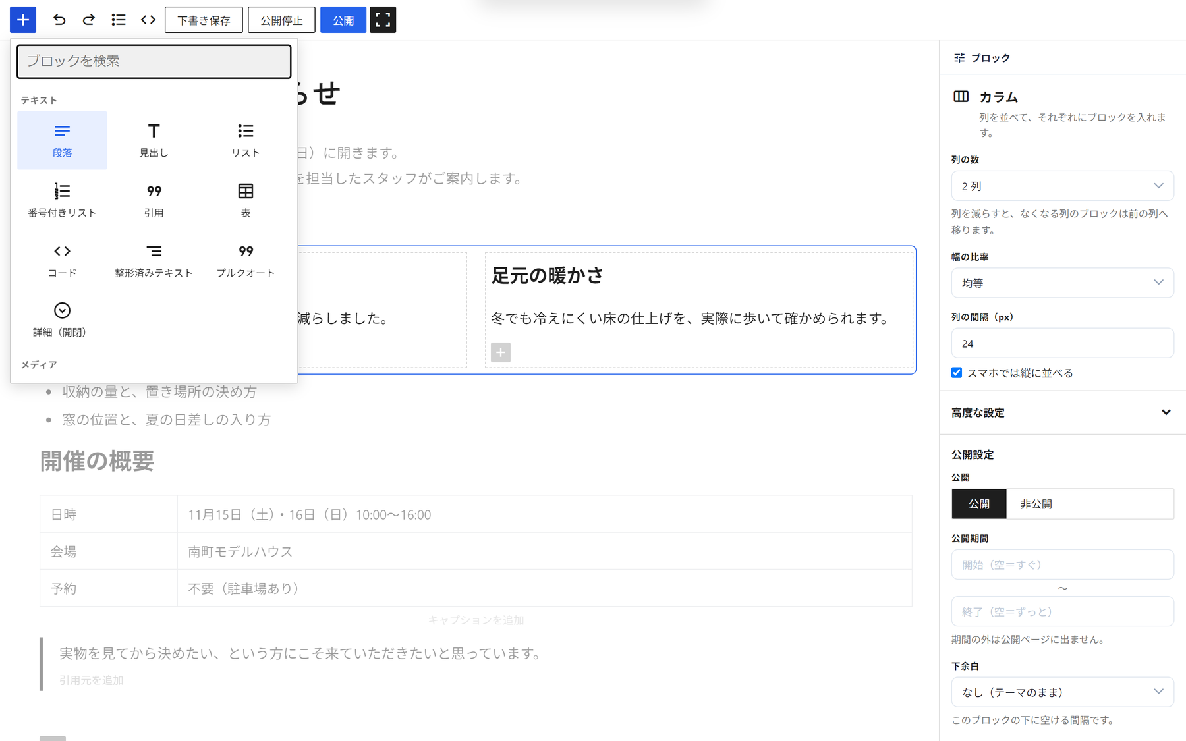Click the ブロック settings panel icon

tap(959, 58)
